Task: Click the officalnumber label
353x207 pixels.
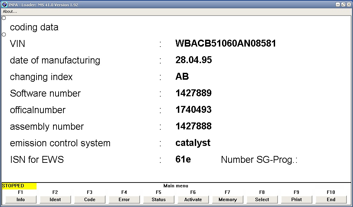Action: 38,110
